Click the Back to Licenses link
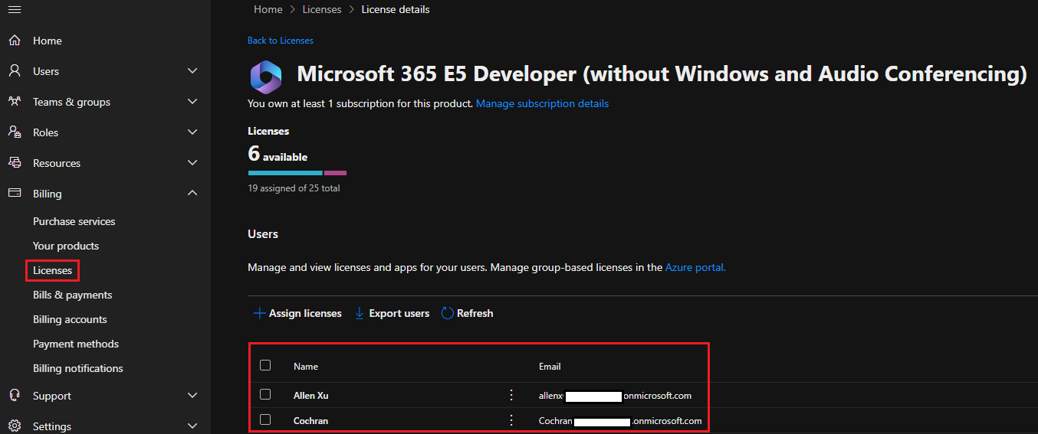Viewport: 1038px width, 434px height. (281, 41)
